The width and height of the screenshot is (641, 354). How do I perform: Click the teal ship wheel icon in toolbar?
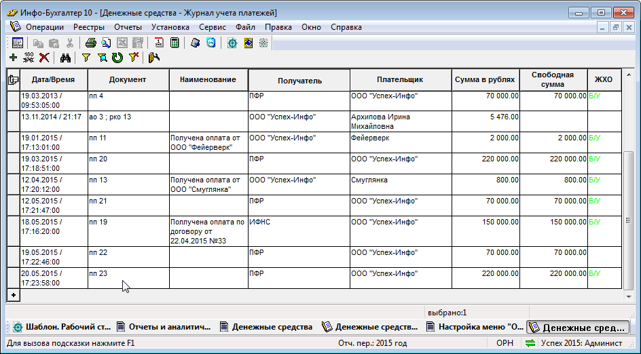(232, 43)
